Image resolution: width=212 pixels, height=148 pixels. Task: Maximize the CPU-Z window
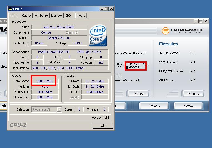point(106,9)
